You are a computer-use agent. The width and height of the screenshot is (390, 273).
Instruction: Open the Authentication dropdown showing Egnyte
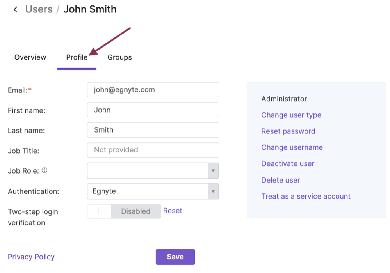click(213, 191)
